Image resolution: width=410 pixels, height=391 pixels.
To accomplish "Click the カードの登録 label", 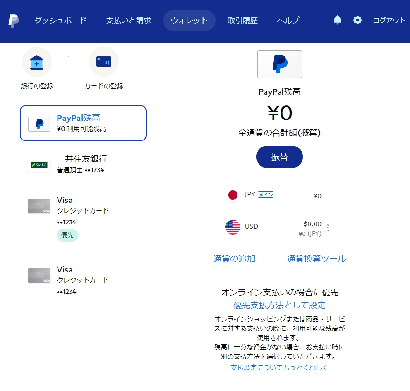I will tap(104, 86).
